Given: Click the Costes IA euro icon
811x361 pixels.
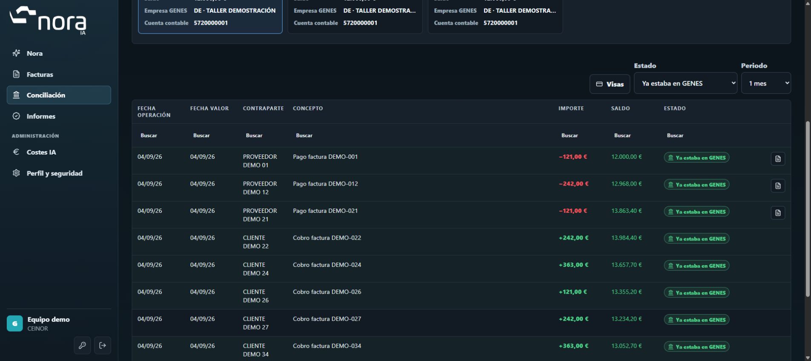Looking at the screenshot, I should point(16,152).
